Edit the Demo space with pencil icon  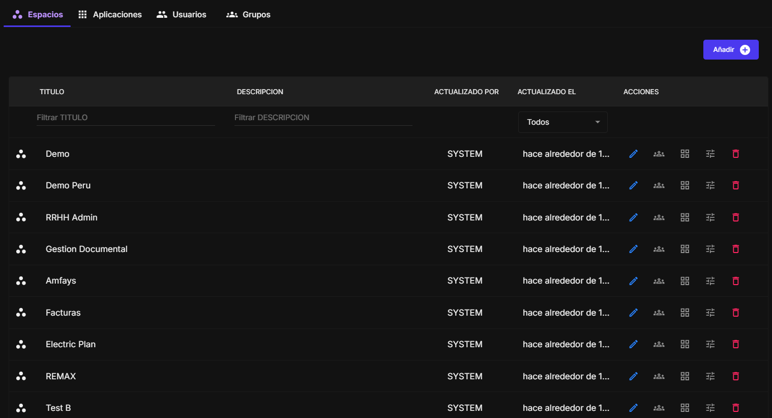(633, 154)
